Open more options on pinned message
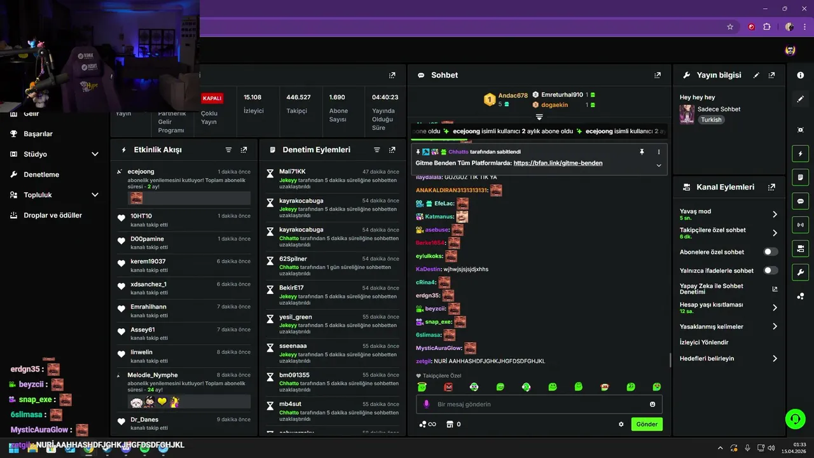This screenshot has height=458, width=814. (658, 152)
